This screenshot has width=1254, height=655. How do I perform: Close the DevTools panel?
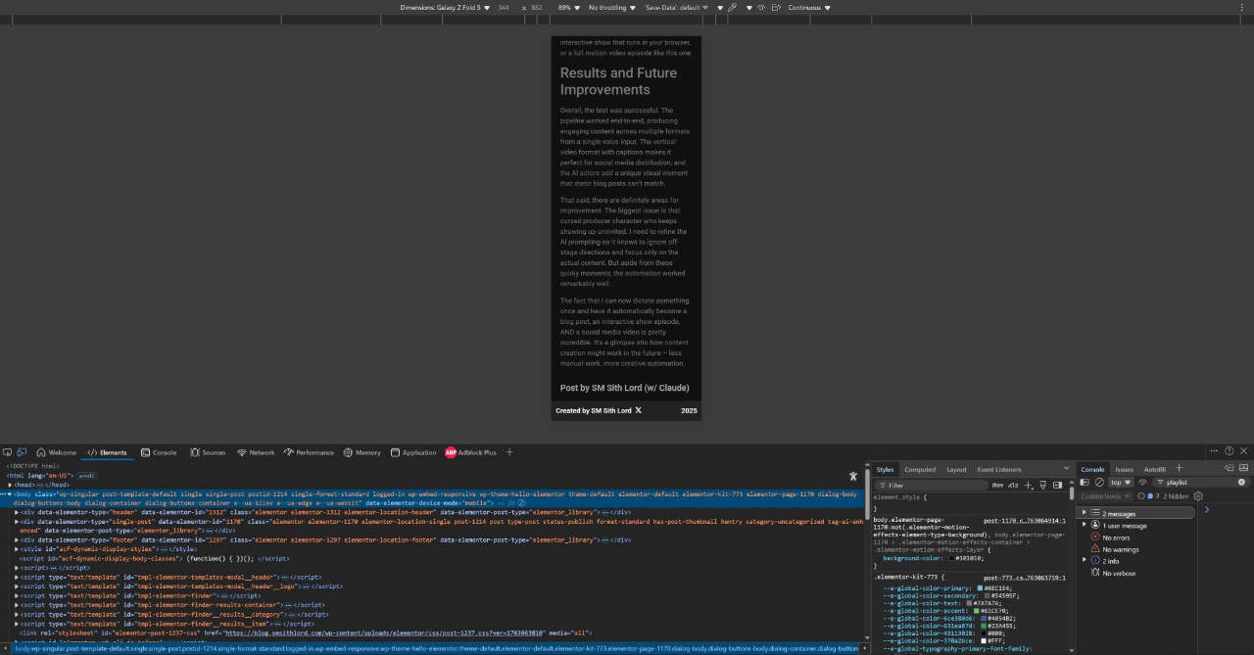click(x=1244, y=451)
